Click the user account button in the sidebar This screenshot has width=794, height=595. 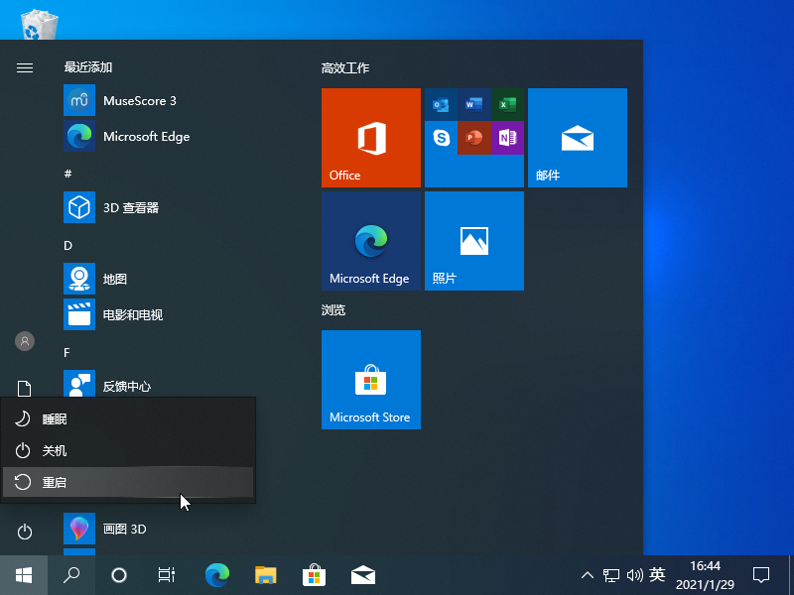click(24, 341)
